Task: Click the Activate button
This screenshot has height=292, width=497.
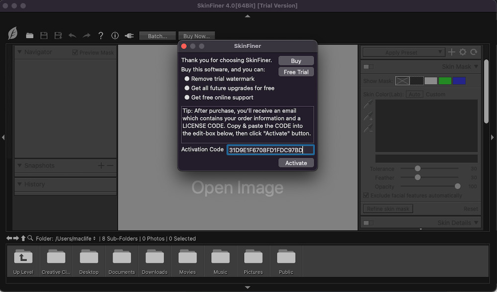Action: click(296, 163)
